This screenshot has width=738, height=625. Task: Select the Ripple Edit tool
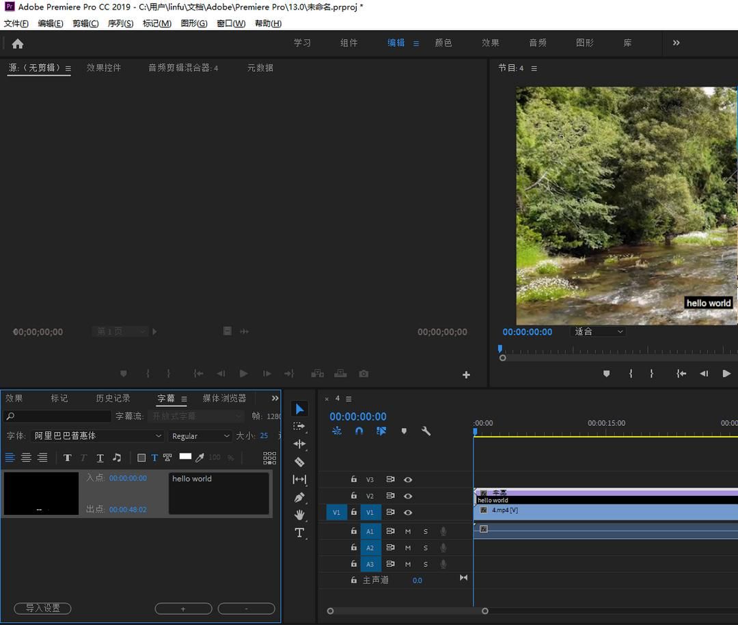tap(299, 444)
